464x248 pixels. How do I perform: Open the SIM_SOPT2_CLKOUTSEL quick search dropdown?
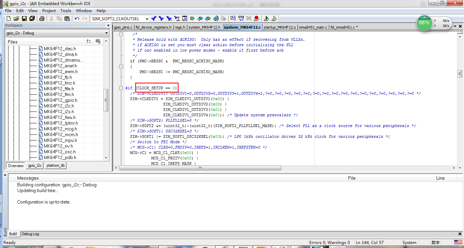click(x=147, y=19)
